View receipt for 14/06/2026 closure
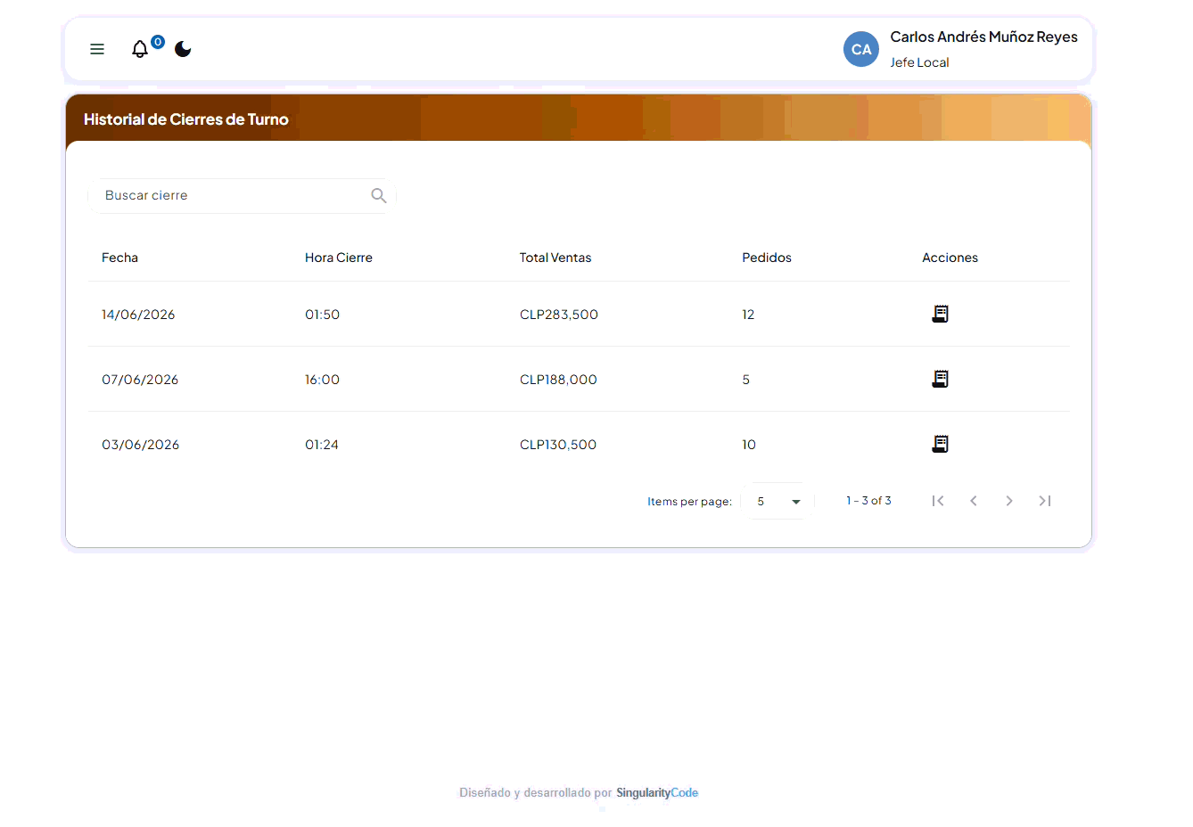This screenshot has width=1193, height=827. pos(940,314)
